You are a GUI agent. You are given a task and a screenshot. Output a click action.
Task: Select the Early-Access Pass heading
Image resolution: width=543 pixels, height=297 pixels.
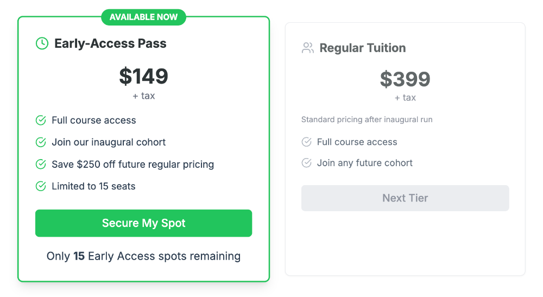[110, 43]
